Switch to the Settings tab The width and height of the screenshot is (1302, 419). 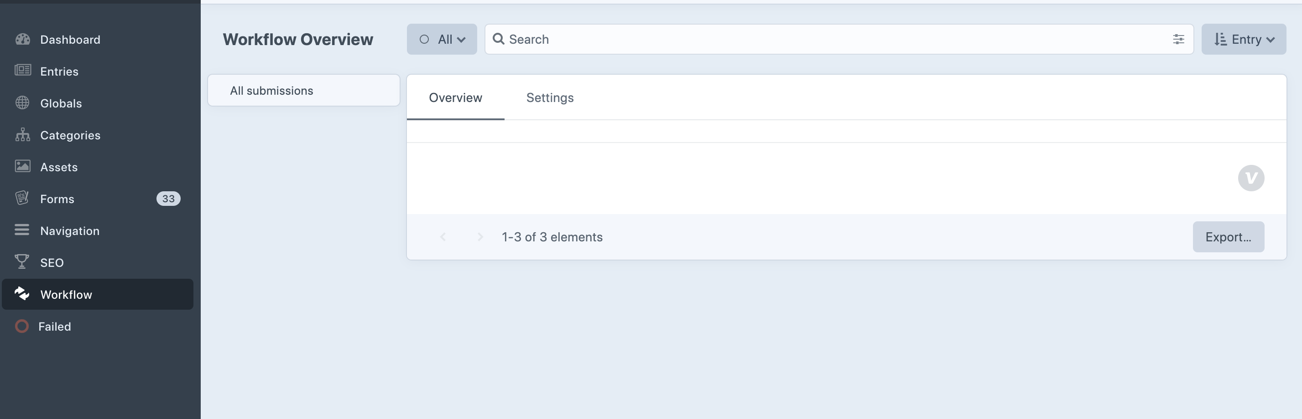click(x=550, y=97)
